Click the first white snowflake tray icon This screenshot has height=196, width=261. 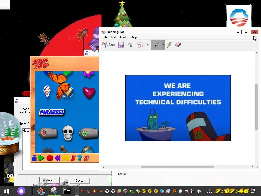pyautogui.click(x=107, y=191)
